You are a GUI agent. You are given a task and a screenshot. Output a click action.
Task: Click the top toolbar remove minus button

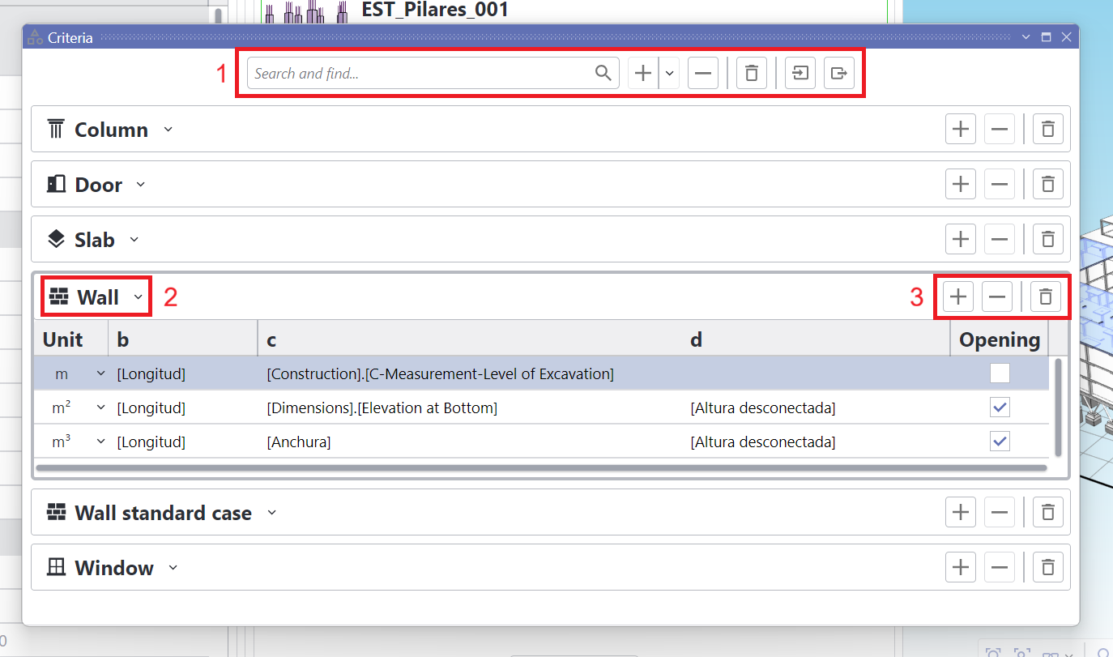click(703, 73)
